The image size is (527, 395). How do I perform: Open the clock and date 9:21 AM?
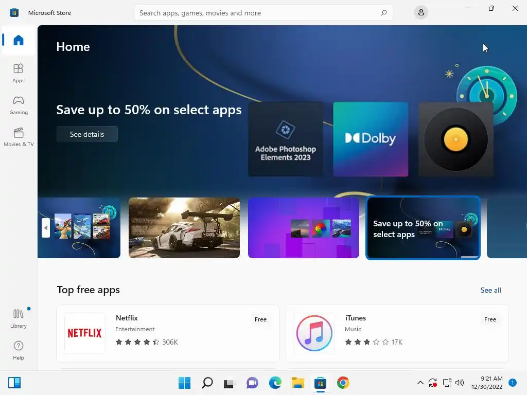[x=487, y=383]
